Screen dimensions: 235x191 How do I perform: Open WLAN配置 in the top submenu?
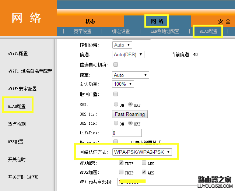point(208,31)
